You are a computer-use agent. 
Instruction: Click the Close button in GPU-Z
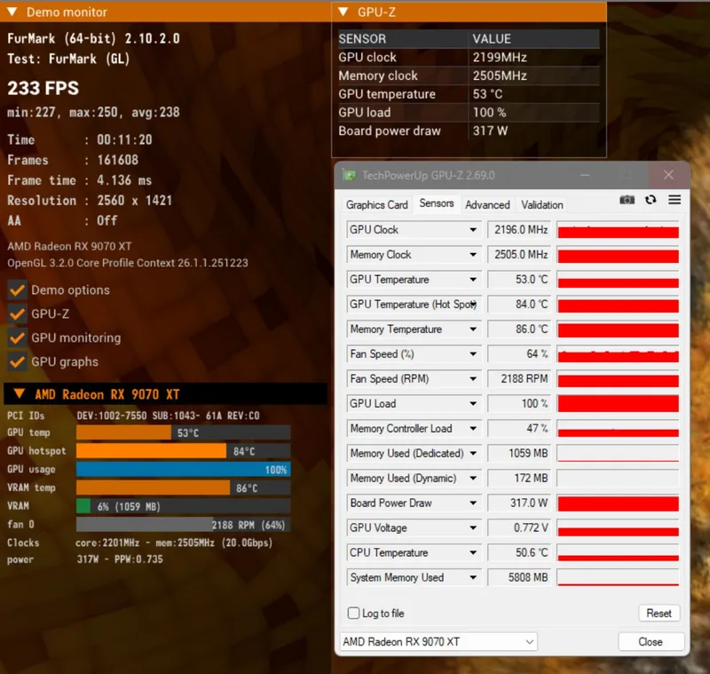pyautogui.click(x=651, y=642)
